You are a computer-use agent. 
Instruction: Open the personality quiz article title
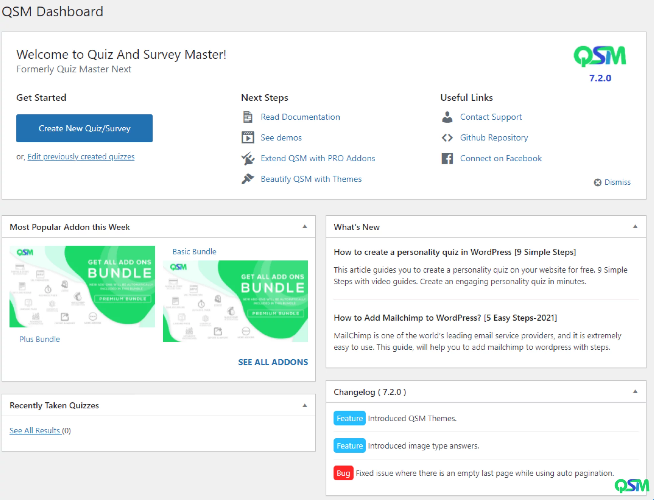click(x=455, y=252)
